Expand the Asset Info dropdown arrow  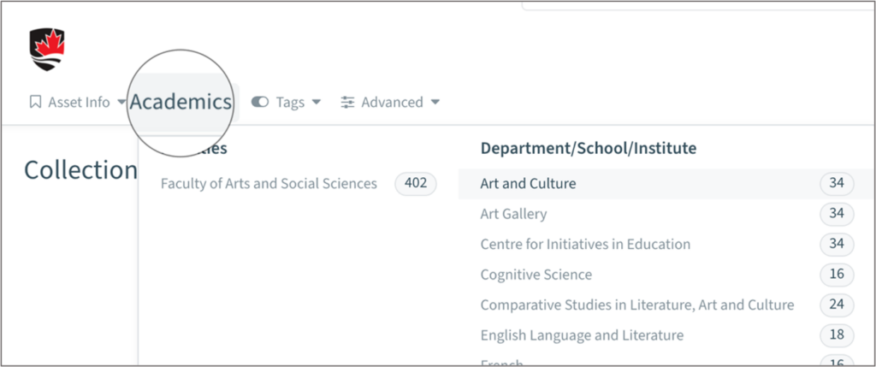(x=121, y=102)
